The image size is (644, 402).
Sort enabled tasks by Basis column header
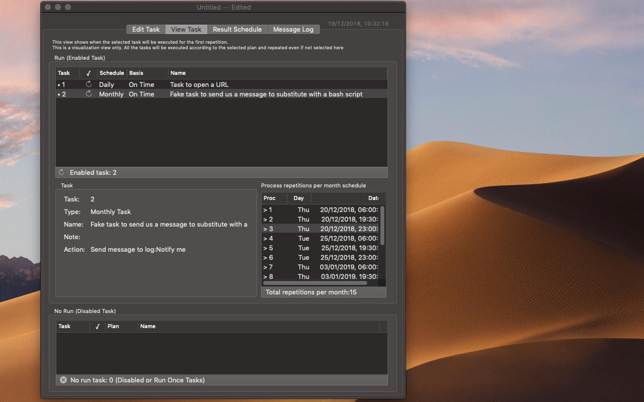147,73
